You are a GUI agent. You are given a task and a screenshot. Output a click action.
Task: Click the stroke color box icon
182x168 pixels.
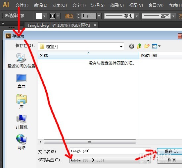[x=52, y=16]
